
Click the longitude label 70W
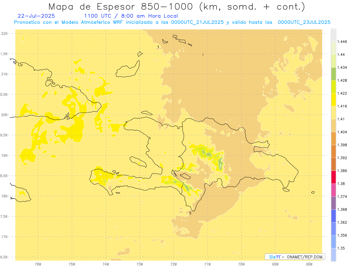pyautogui.click(x=241, y=264)
